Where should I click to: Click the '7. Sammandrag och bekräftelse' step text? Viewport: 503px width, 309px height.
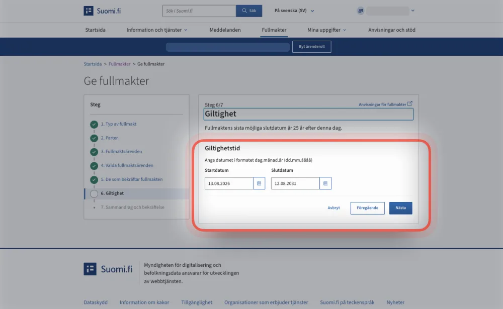point(132,208)
